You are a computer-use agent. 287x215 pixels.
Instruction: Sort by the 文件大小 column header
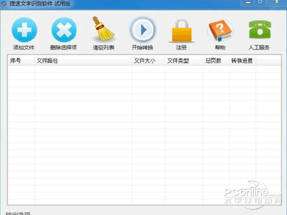click(148, 61)
